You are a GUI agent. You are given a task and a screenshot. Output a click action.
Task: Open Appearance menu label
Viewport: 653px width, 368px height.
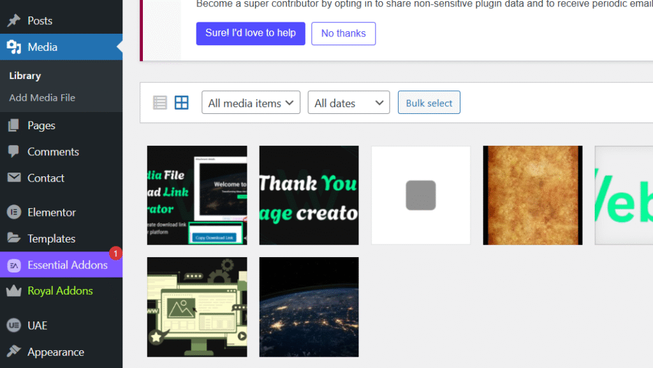[x=56, y=352]
